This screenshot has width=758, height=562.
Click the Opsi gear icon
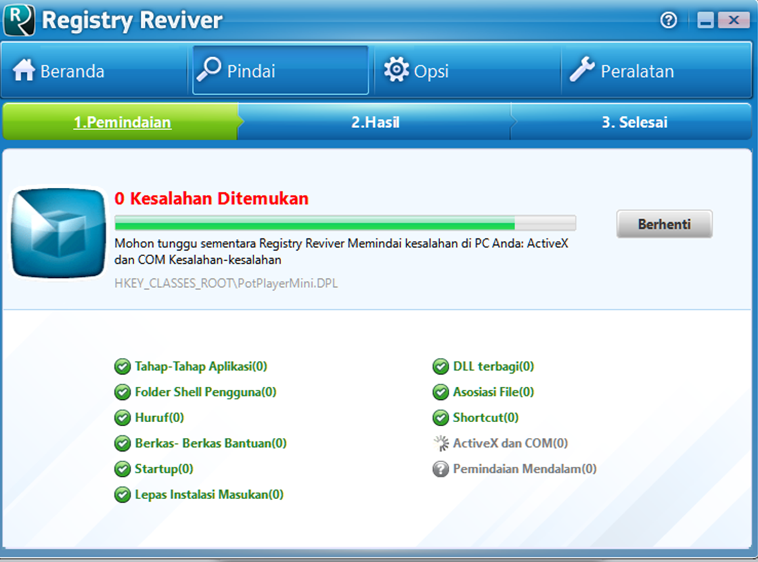[396, 69]
